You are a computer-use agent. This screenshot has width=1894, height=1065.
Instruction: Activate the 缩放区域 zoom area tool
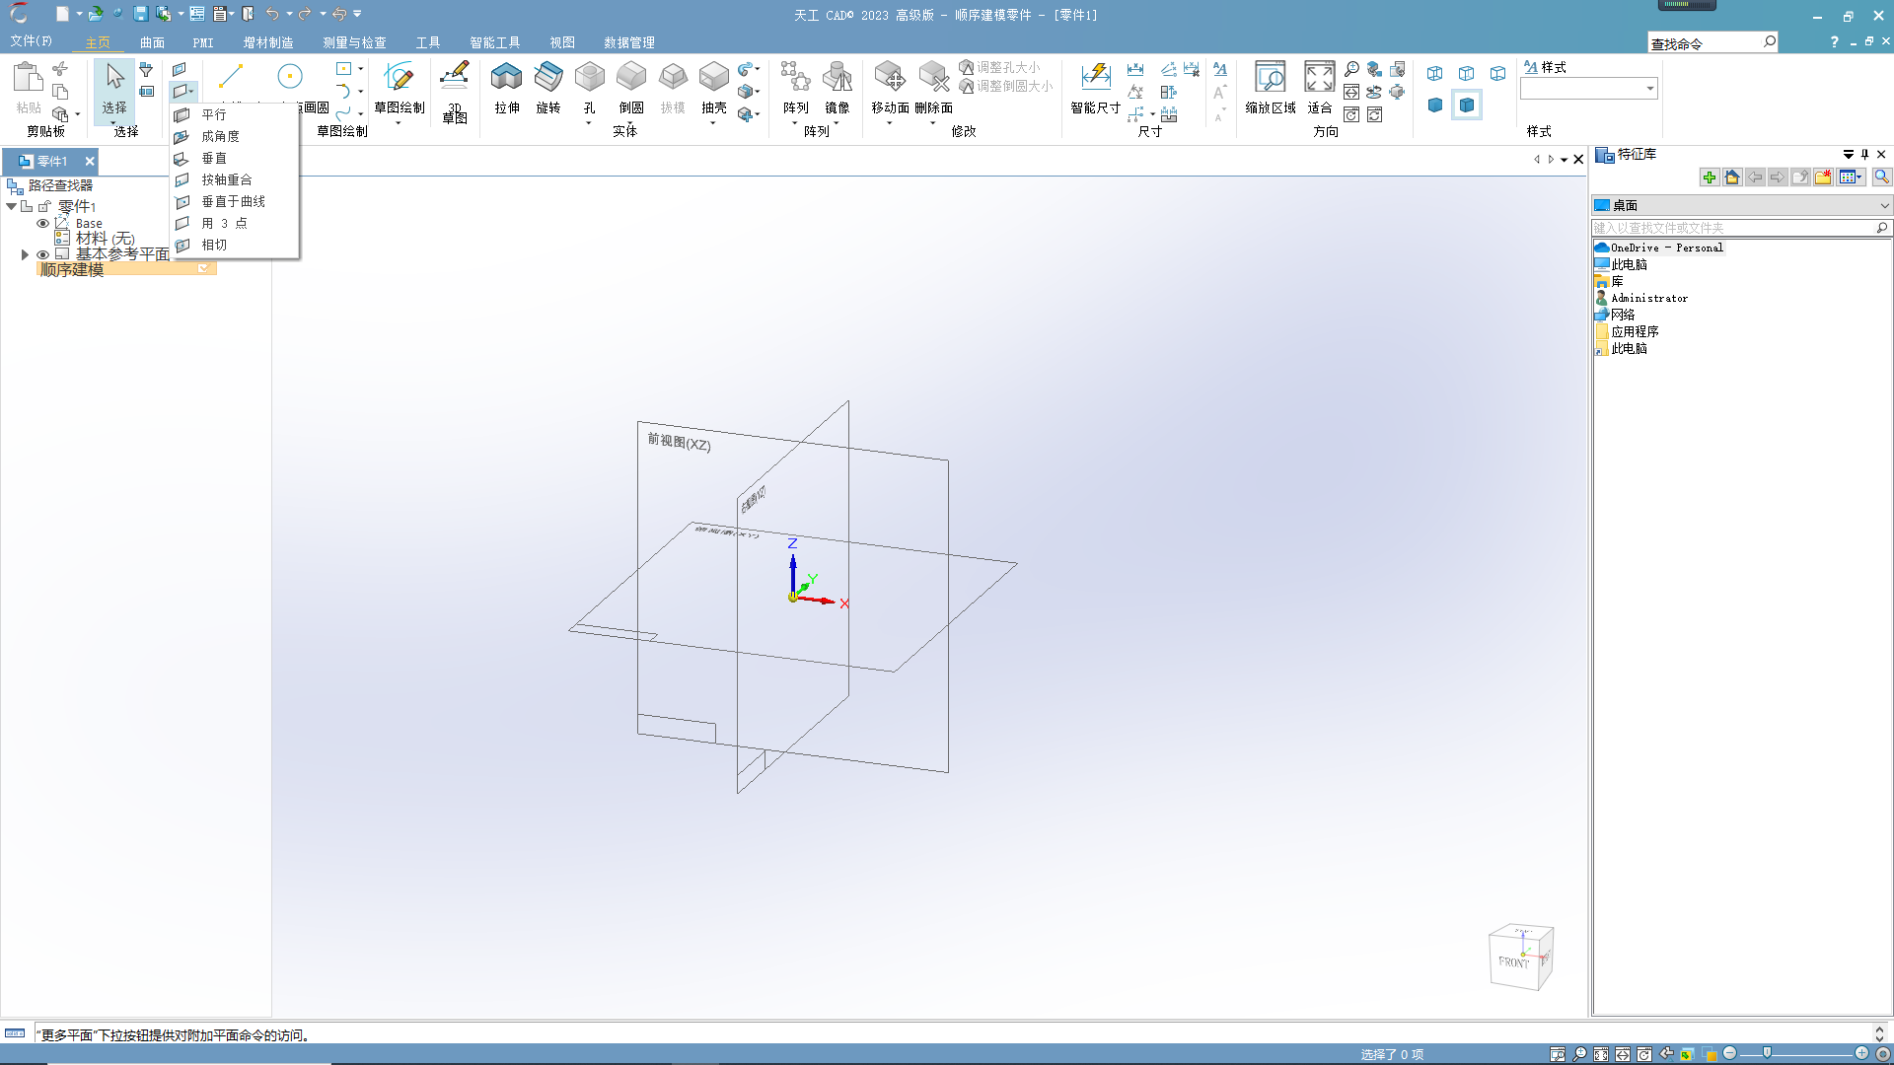click(1270, 88)
